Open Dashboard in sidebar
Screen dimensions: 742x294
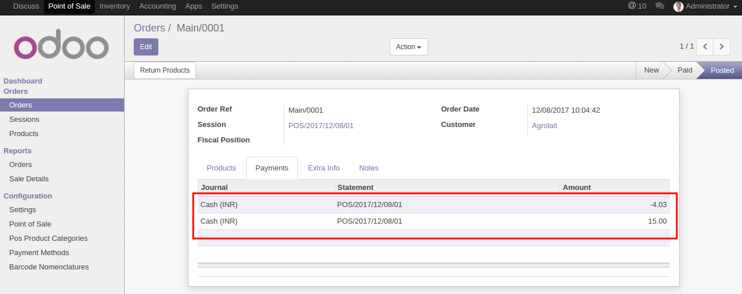23,81
